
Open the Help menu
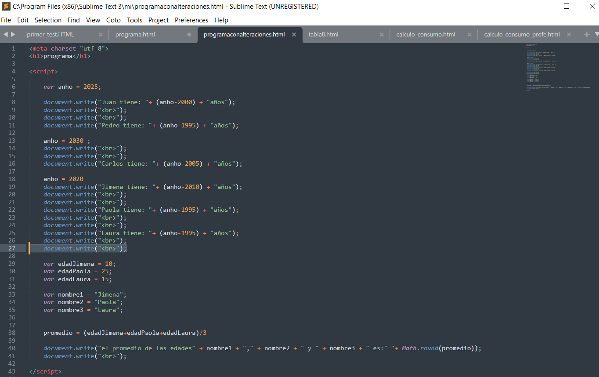pyautogui.click(x=221, y=20)
